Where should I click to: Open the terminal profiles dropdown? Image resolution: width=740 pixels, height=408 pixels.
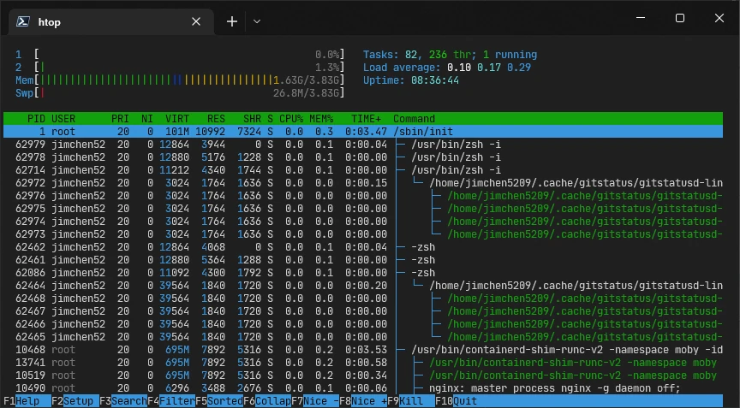(x=257, y=21)
